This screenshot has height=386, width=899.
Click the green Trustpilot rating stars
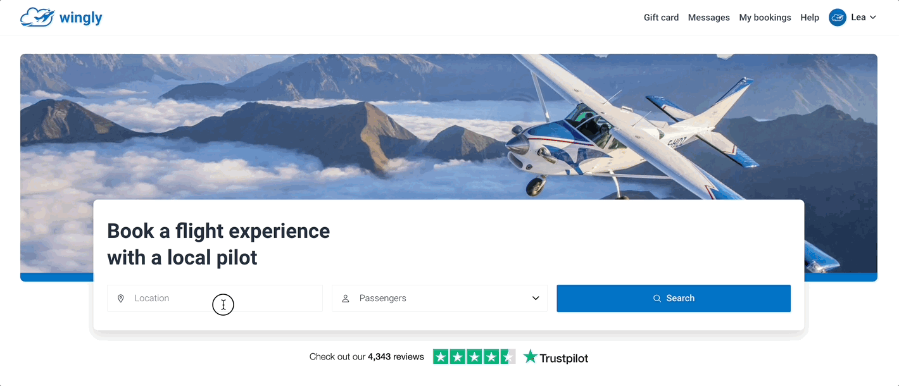tap(474, 357)
